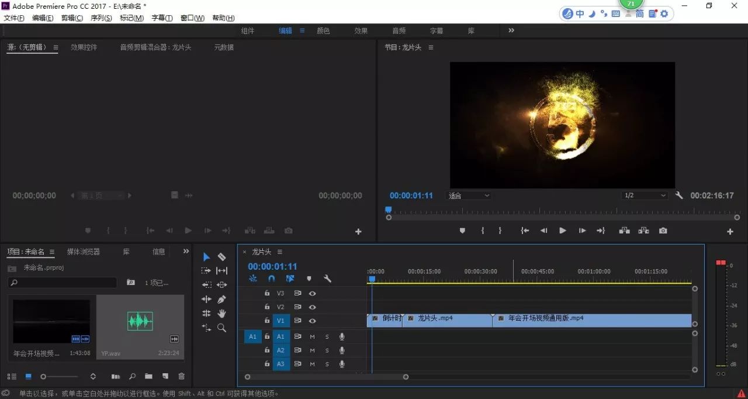Open timeline display settings wrench
This screenshot has width=748, height=399.
point(328,278)
